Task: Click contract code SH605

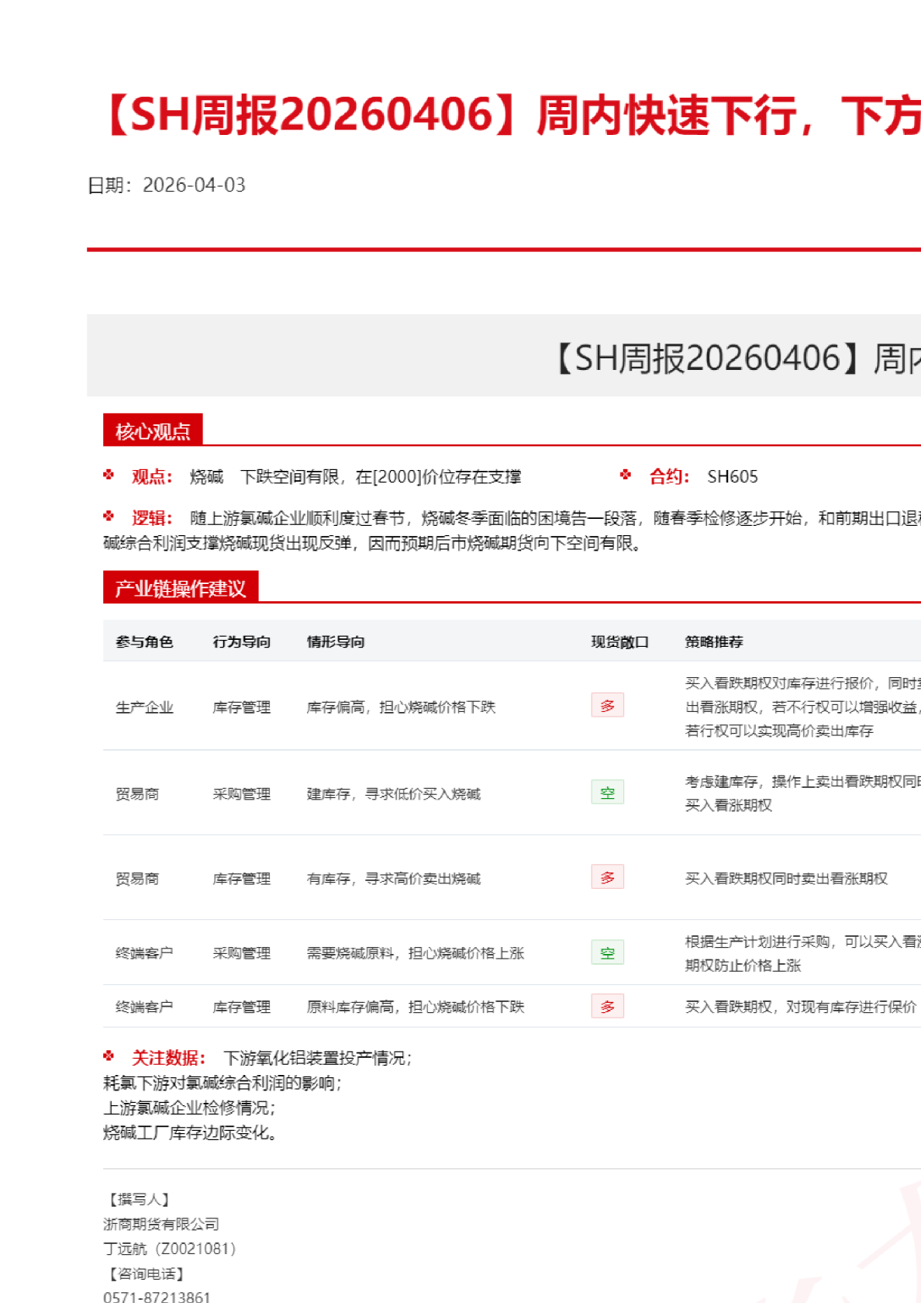Action: (x=733, y=477)
